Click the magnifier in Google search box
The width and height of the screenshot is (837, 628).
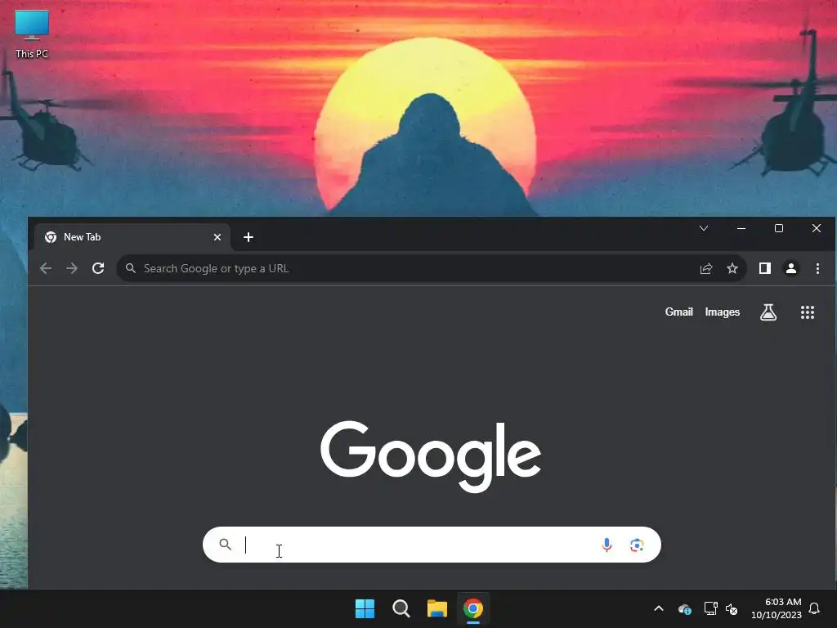click(x=226, y=544)
